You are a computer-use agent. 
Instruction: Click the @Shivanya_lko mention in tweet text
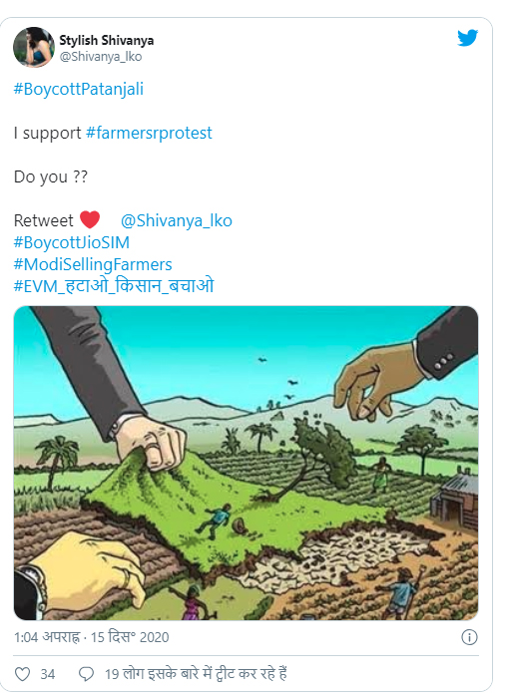(x=176, y=220)
